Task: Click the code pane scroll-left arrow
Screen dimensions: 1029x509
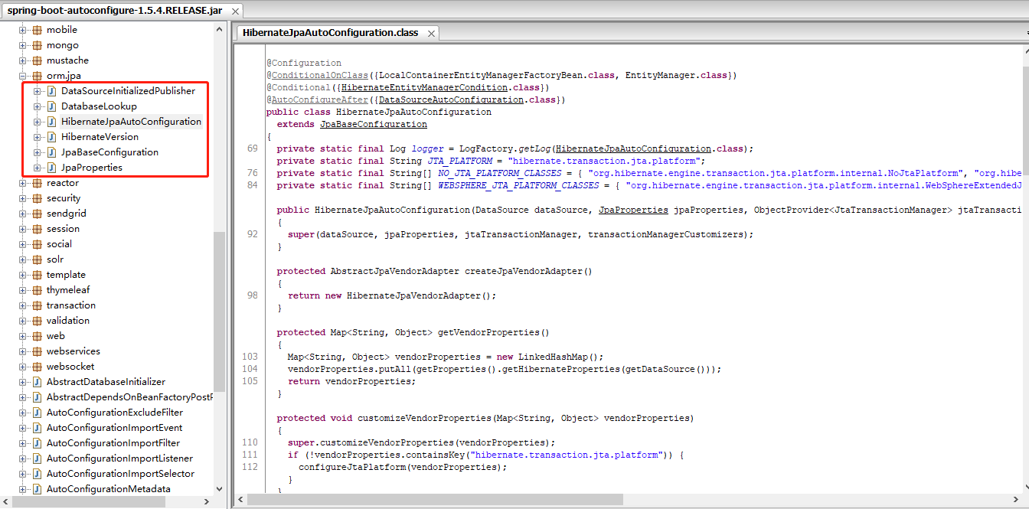Action: (x=240, y=500)
